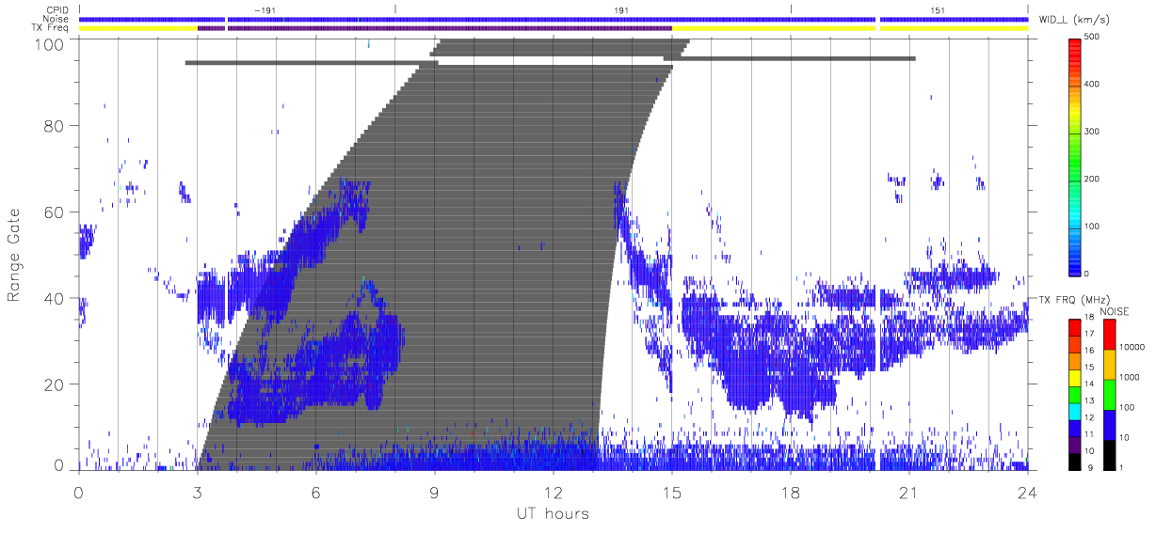Click the 'Range Gate' axis title
This screenshot has width=1156, height=533.
tap(15, 253)
